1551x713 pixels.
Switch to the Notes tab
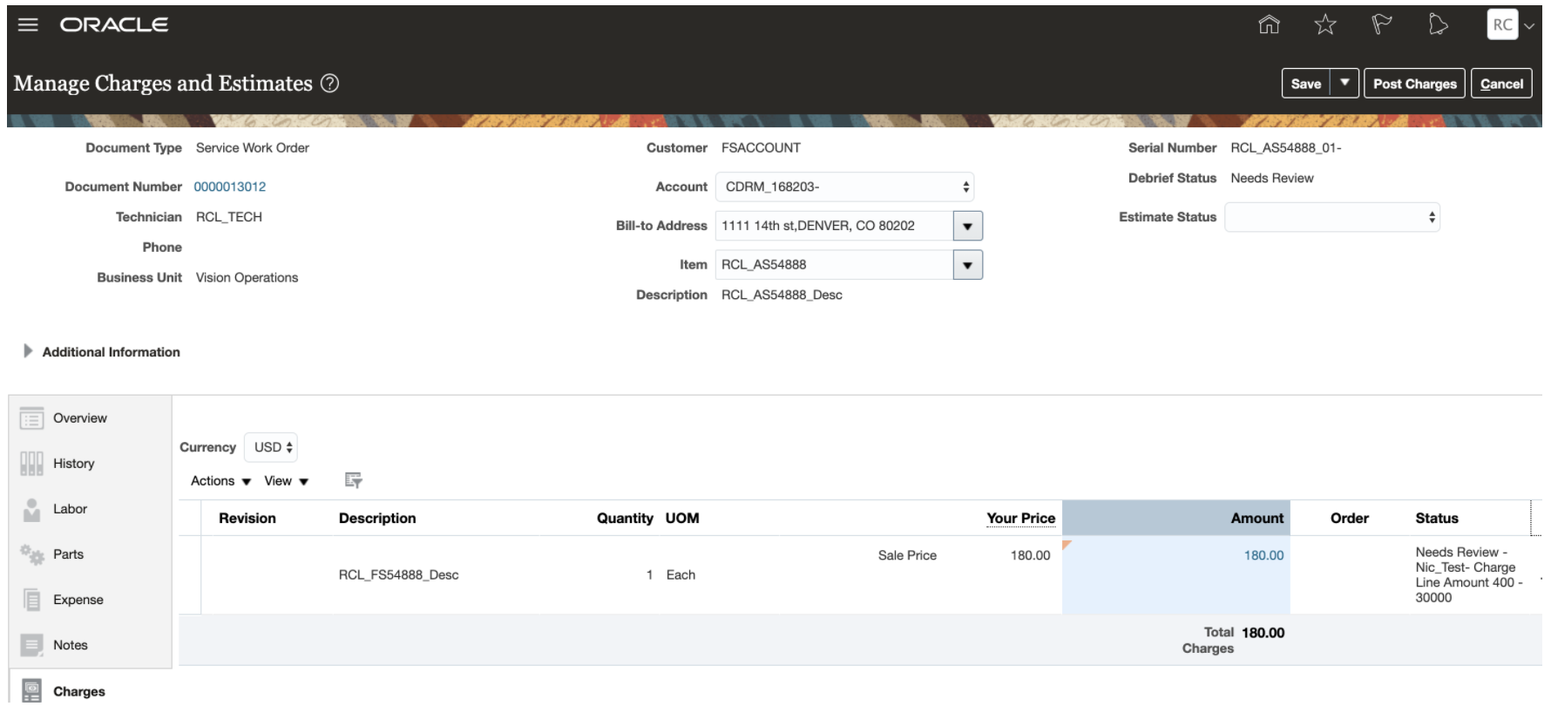[71, 645]
